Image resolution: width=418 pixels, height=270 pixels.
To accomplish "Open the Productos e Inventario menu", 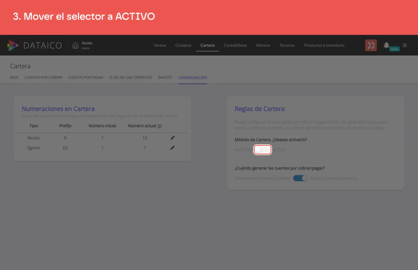I will 324,45.
